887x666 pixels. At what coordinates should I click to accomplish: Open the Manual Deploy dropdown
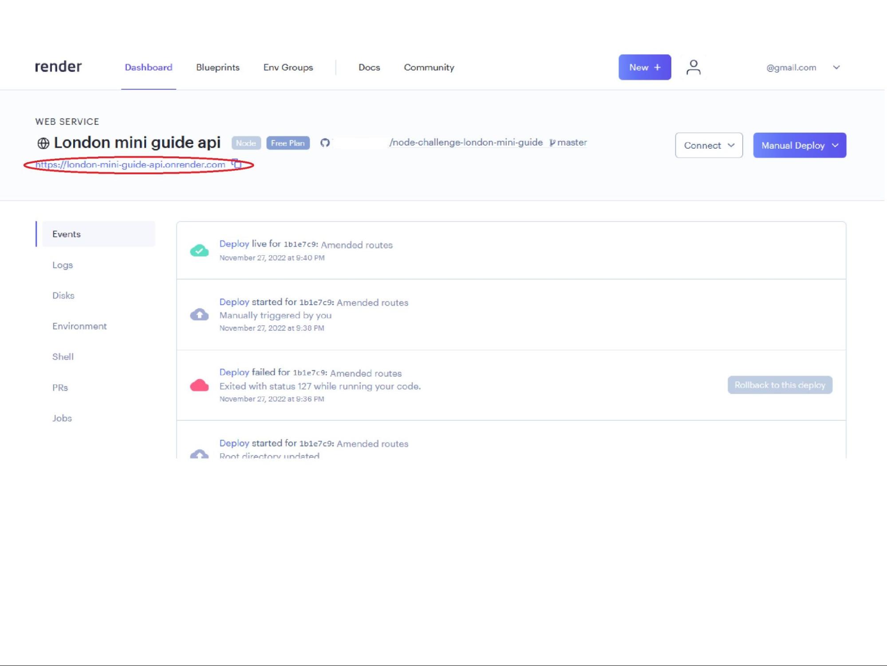tap(799, 145)
